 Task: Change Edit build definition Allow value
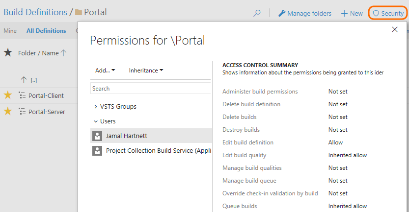pyautogui.click(x=335, y=142)
